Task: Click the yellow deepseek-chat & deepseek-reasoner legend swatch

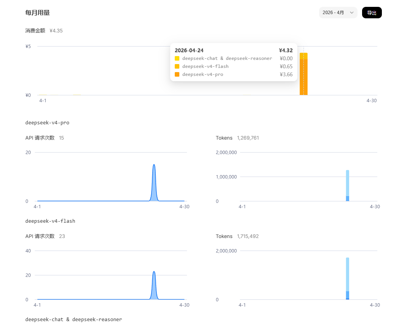Action: [x=177, y=58]
